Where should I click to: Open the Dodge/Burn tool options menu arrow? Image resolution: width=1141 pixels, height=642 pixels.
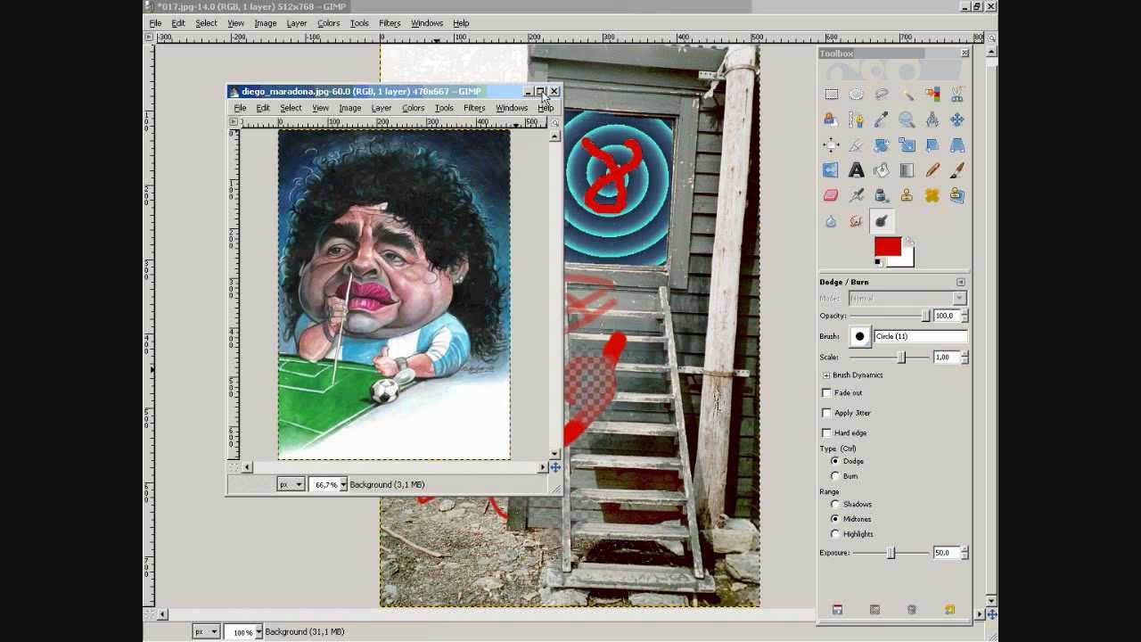pyautogui.click(x=960, y=282)
